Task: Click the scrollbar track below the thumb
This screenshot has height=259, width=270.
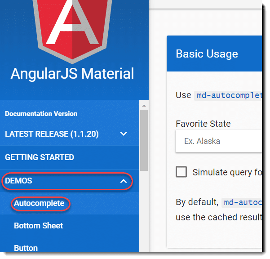Action: click(x=144, y=212)
